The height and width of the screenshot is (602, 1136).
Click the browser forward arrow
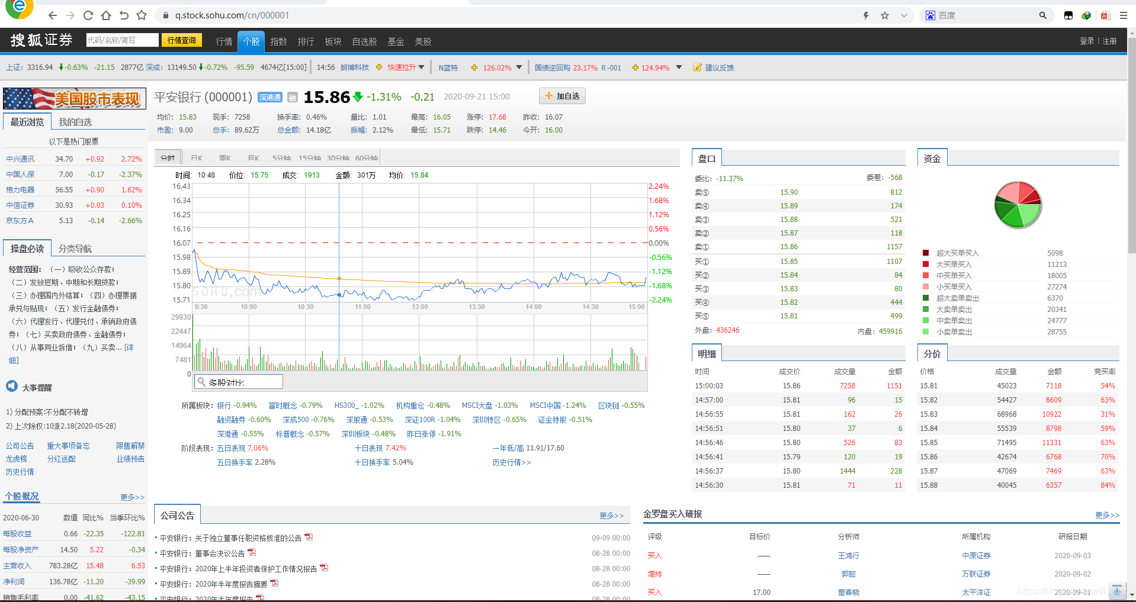[x=70, y=15]
